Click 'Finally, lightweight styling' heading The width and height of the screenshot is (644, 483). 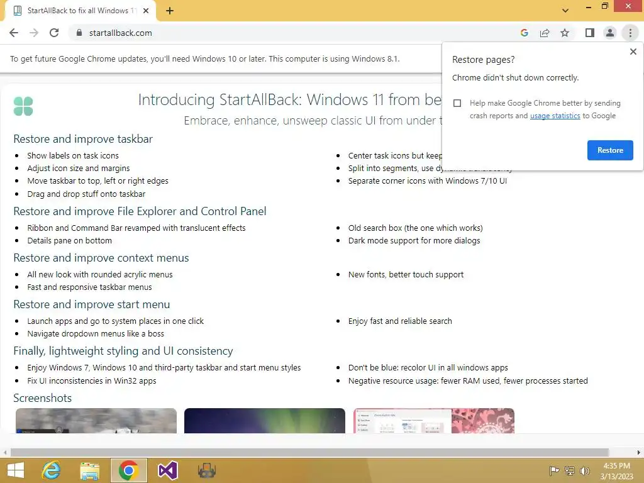(x=123, y=351)
